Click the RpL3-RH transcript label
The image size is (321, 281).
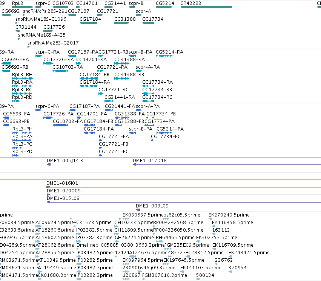(22, 75)
